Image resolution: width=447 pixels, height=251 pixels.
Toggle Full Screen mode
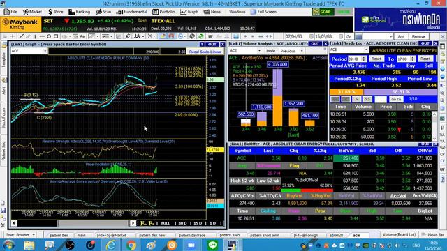point(264,12)
